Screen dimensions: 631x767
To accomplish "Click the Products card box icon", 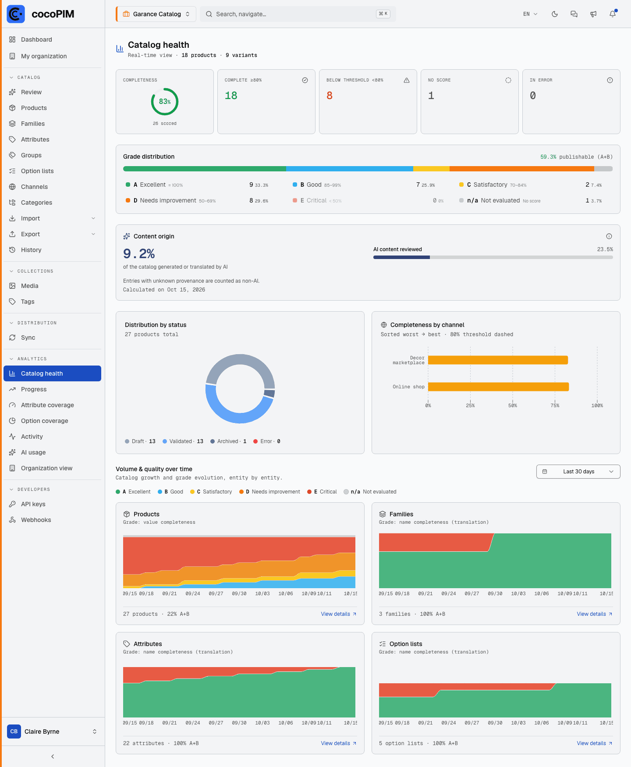I will [127, 514].
